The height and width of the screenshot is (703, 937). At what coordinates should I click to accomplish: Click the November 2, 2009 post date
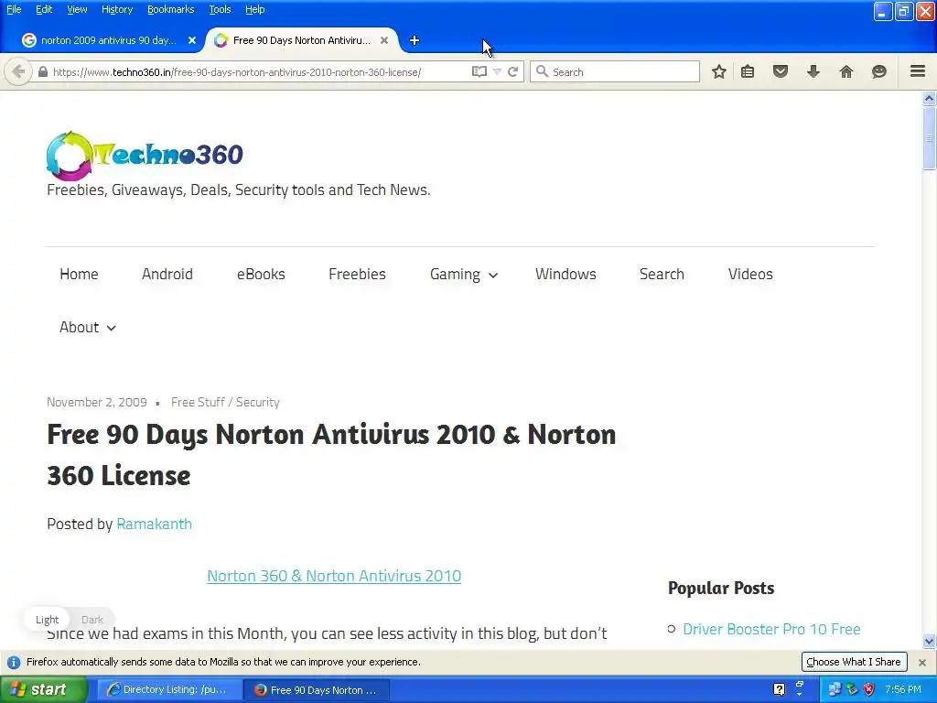tap(97, 403)
